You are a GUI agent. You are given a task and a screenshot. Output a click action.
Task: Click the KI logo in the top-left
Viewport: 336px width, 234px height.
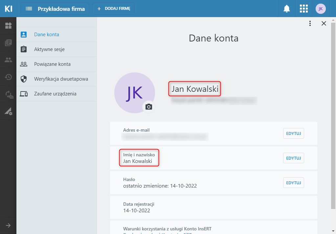pos(8,9)
